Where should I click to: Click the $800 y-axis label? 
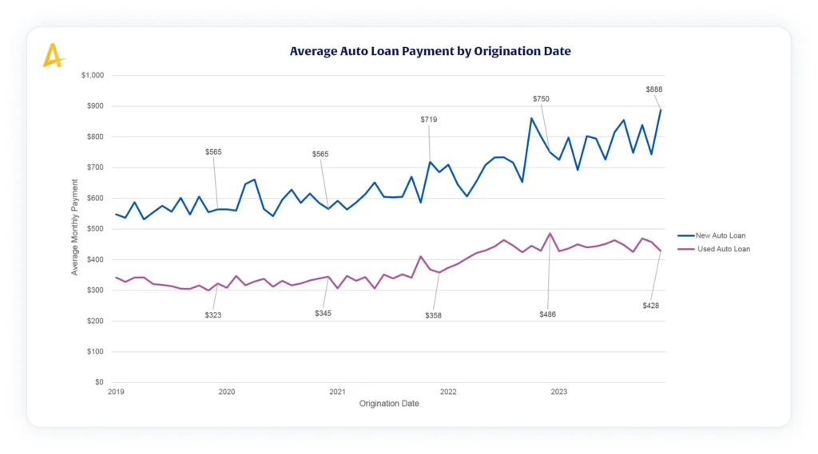click(x=95, y=137)
